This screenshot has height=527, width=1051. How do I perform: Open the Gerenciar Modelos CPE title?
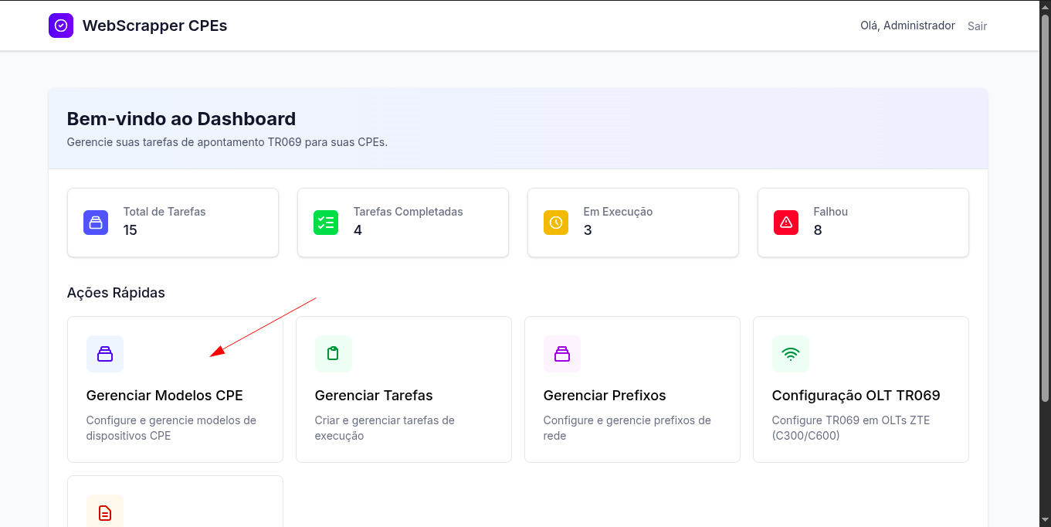click(164, 396)
